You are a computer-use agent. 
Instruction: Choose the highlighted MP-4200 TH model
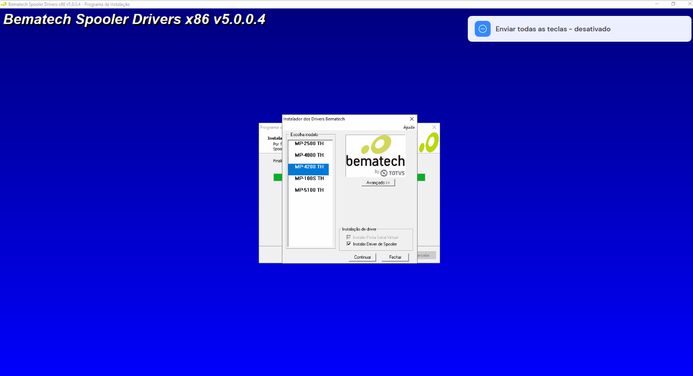pos(309,167)
